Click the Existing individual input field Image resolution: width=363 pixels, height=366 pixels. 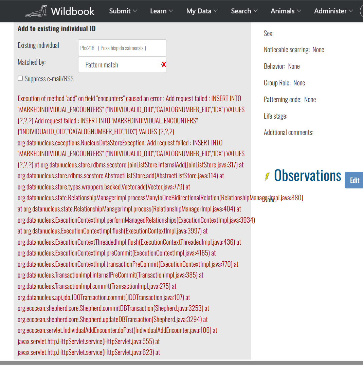point(122,48)
